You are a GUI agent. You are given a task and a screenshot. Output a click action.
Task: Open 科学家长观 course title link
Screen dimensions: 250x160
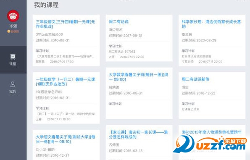211,24
